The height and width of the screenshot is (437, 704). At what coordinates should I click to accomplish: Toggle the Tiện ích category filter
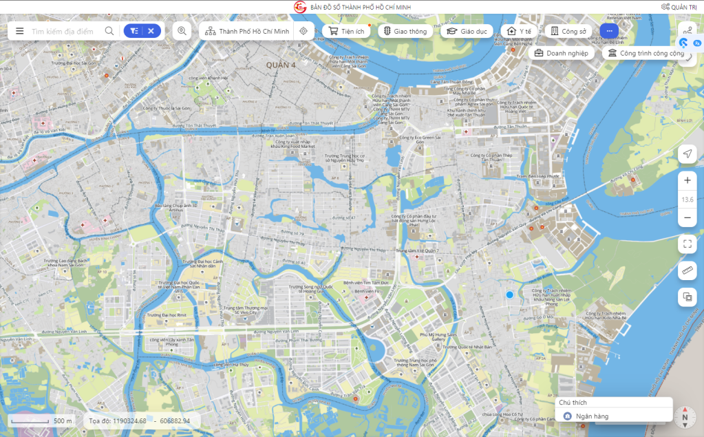coord(346,31)
